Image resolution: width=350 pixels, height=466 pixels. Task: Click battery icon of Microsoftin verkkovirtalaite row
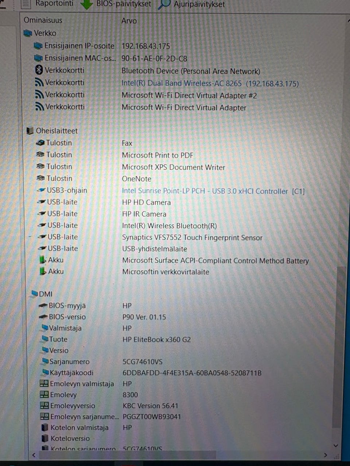pos(43,271)
